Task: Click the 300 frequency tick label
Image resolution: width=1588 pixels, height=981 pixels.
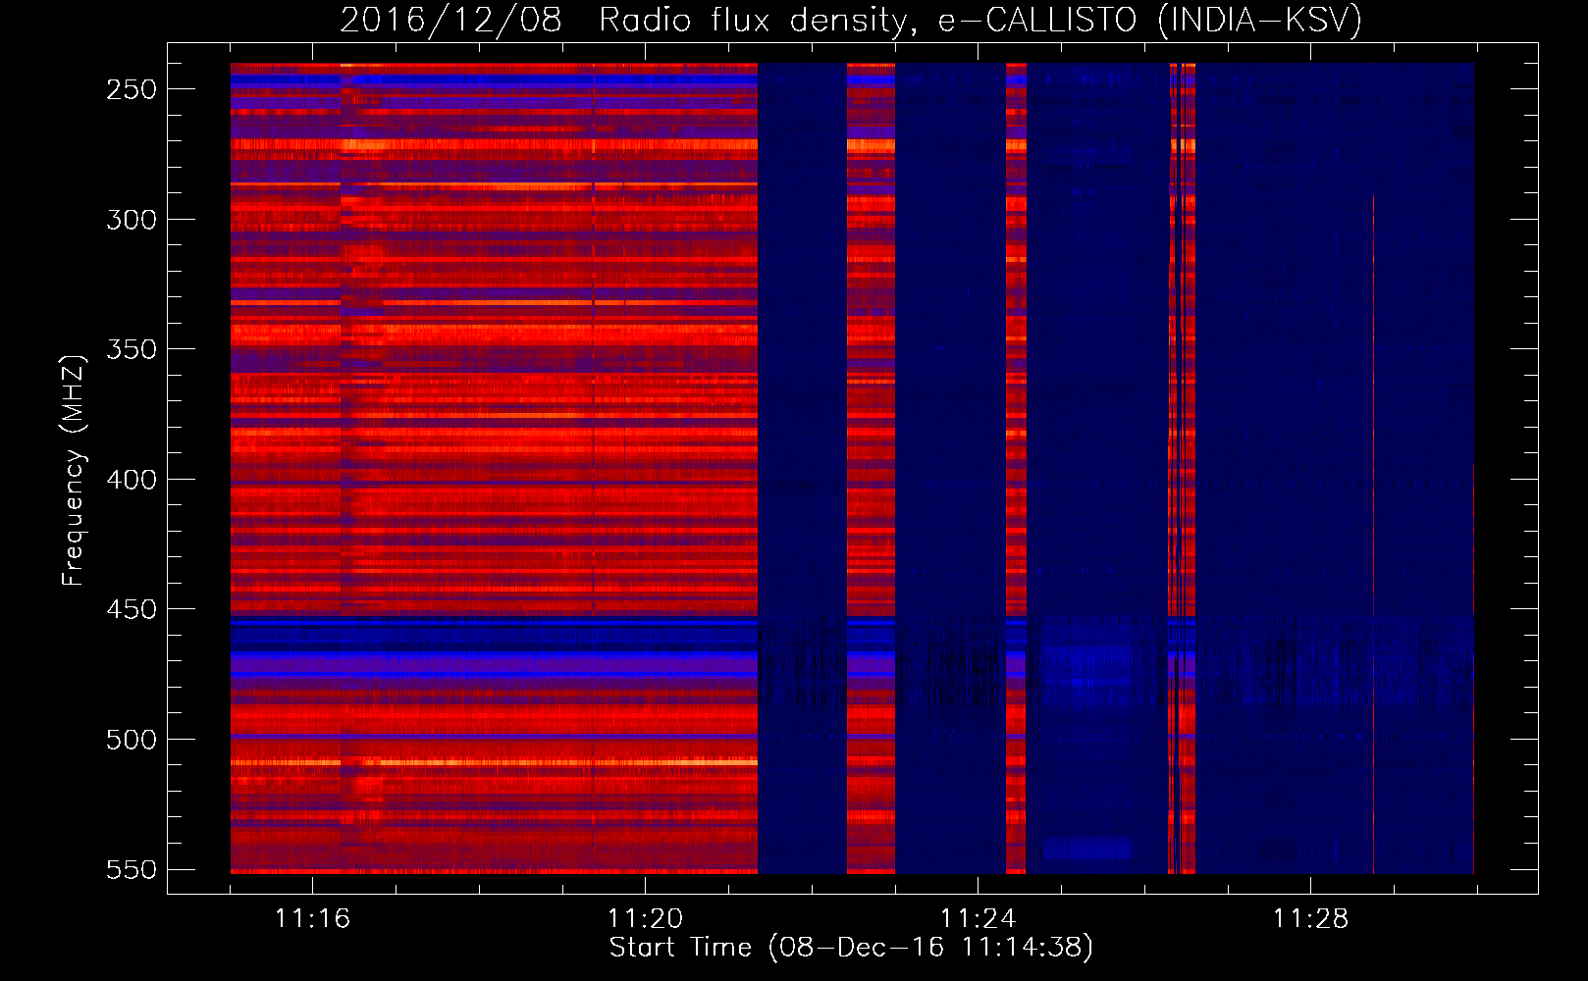Action: pos(132,220)
